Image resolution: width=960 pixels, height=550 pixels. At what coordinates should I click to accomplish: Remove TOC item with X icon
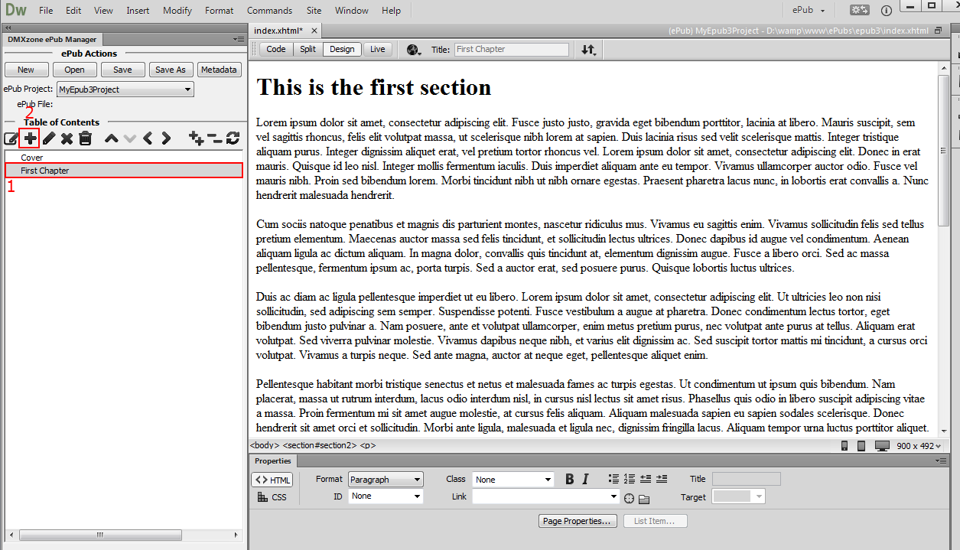tap(67, 138)
